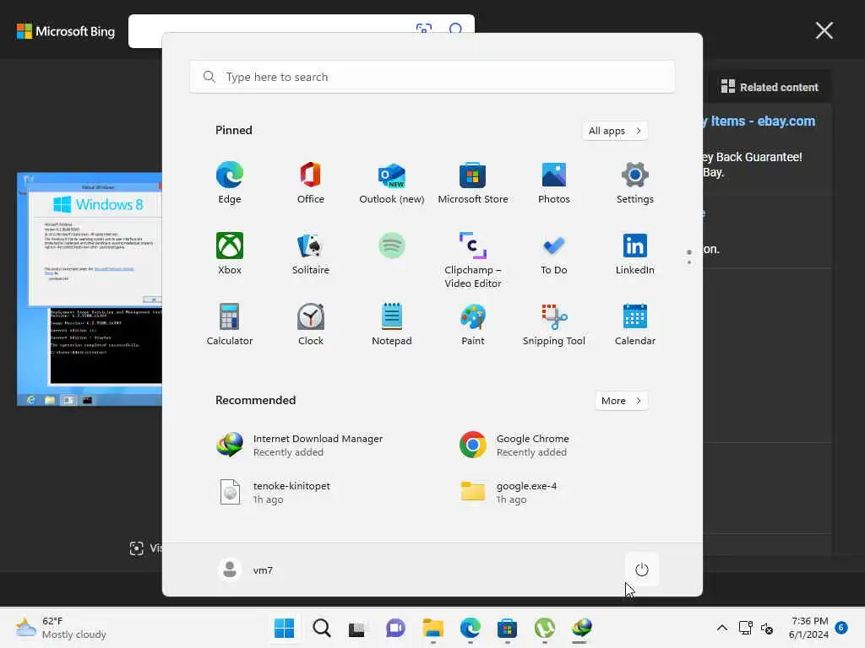
Task: Show More recommended items
Action: [x=622, y=401]
